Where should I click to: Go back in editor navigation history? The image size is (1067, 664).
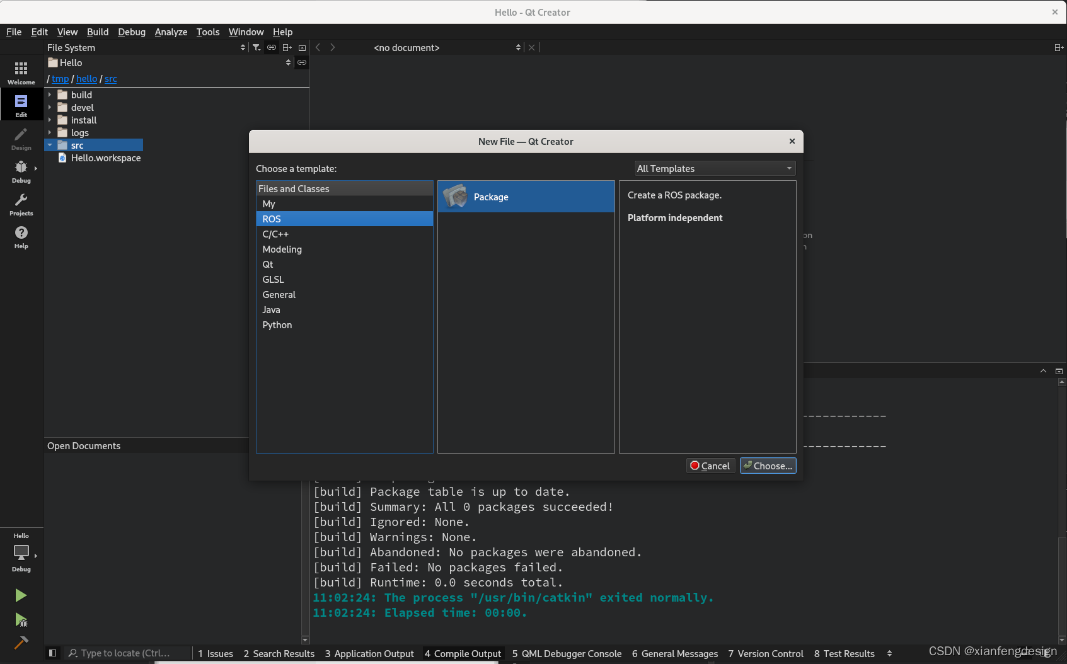tap(318, 47)
